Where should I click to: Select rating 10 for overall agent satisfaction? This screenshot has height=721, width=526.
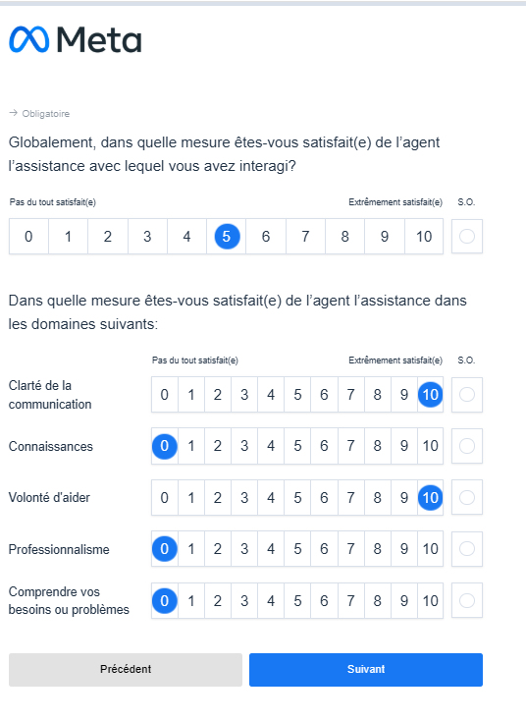tap(424, 237)
